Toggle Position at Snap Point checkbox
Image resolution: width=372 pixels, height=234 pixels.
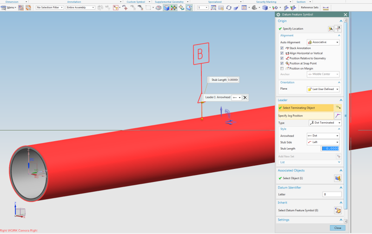[282, 64]
